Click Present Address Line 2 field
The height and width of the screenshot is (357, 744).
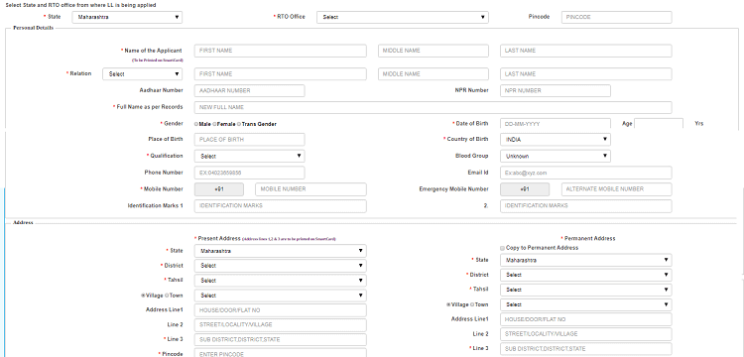(281, 324)
